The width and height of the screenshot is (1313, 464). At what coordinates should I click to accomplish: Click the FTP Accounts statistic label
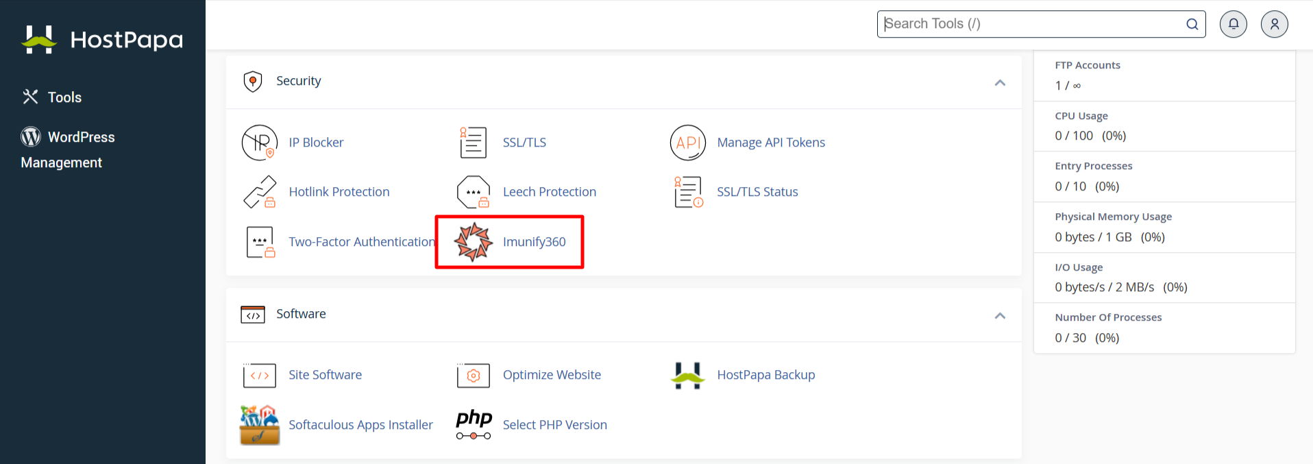[x=1088, y=65]
